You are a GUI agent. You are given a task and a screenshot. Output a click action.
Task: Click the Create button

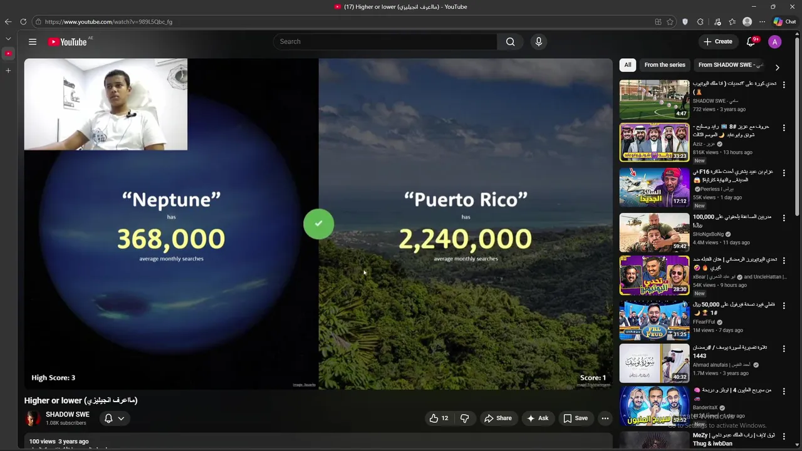point(718,42)
